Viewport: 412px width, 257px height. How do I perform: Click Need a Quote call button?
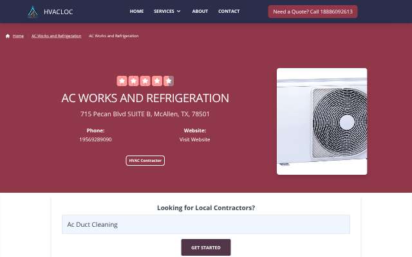click(x=313, y=12)
